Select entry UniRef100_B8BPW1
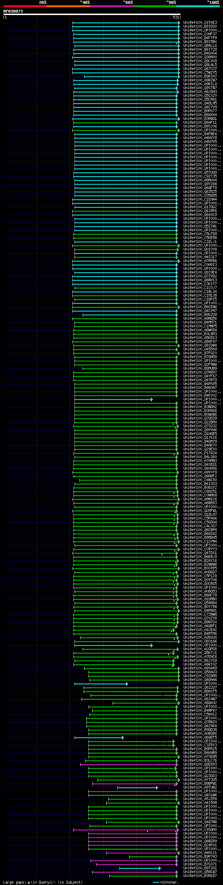The image size is (223, 885). click(x=200, y=784)
